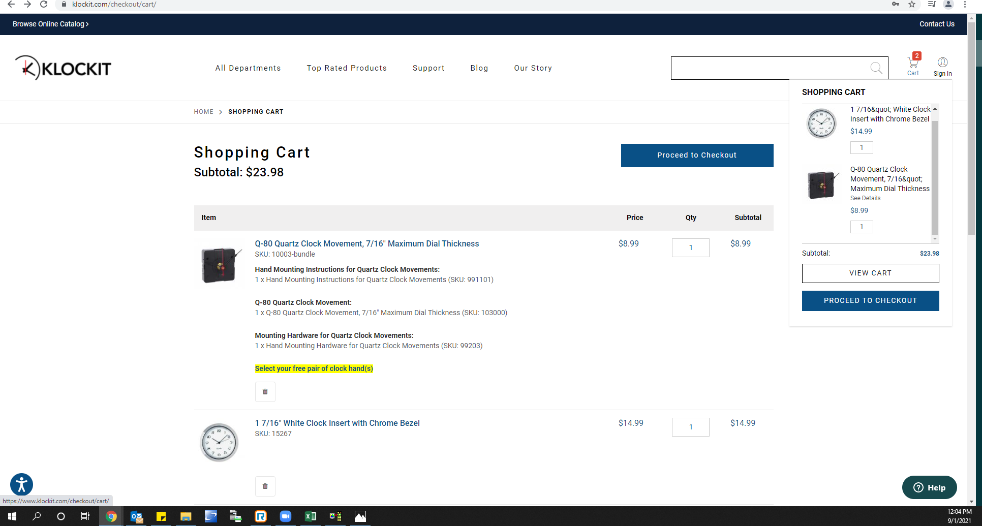Open Chrome from the taskbar
Image resolution: width=982 pixels, height=526 pixels.
point(111,516)
